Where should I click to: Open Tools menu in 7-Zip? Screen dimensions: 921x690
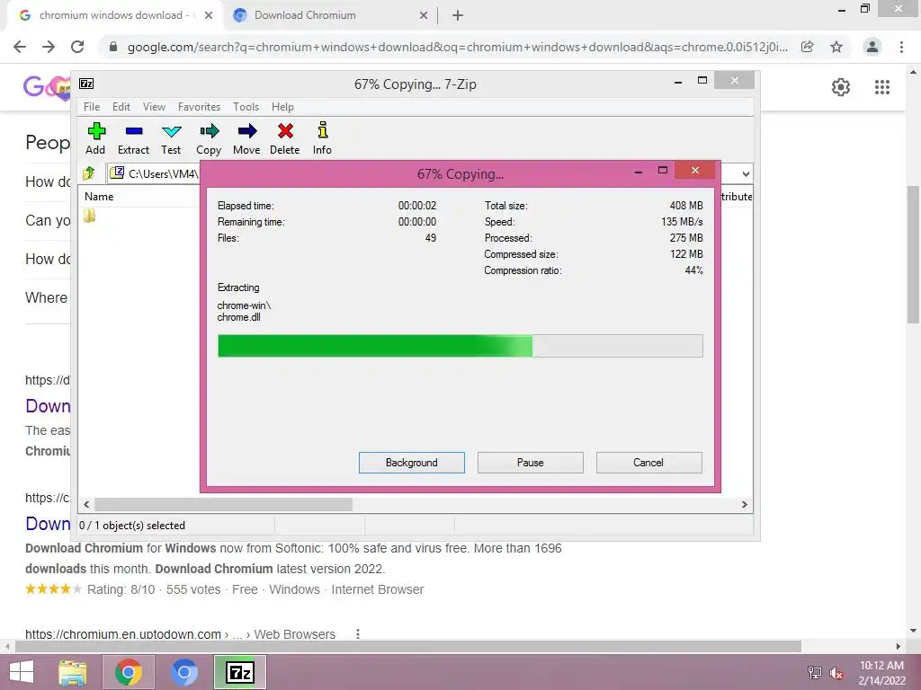coord(246,107)
